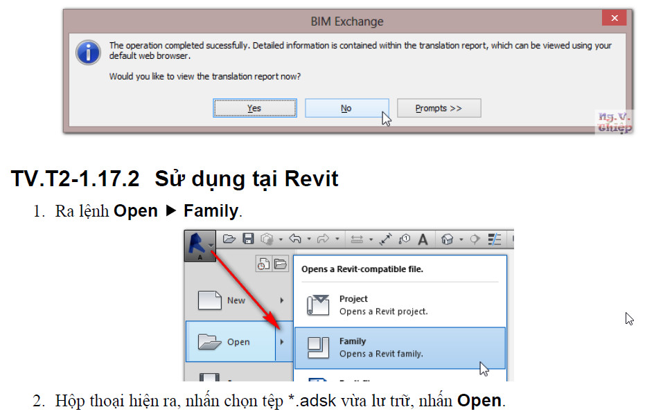The width and height of the screenshot is (645, 416).
Task: Expand the New submenu arrow
Action: [x=282, y=300]
